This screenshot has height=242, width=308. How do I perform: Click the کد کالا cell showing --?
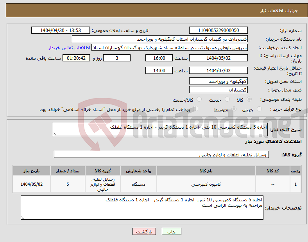coord(273,184)
